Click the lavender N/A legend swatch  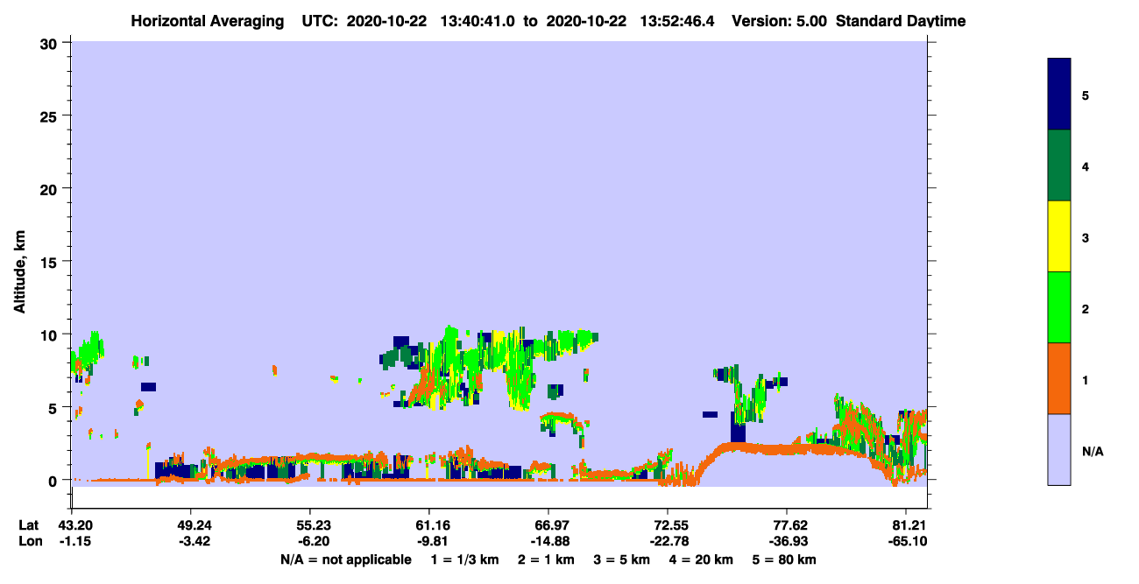tap(1059, 449)
